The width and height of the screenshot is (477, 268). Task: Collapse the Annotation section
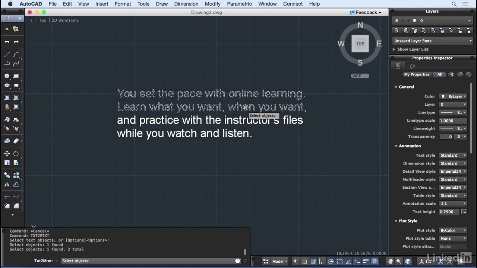pyautogui.click(x=396, y=146)
